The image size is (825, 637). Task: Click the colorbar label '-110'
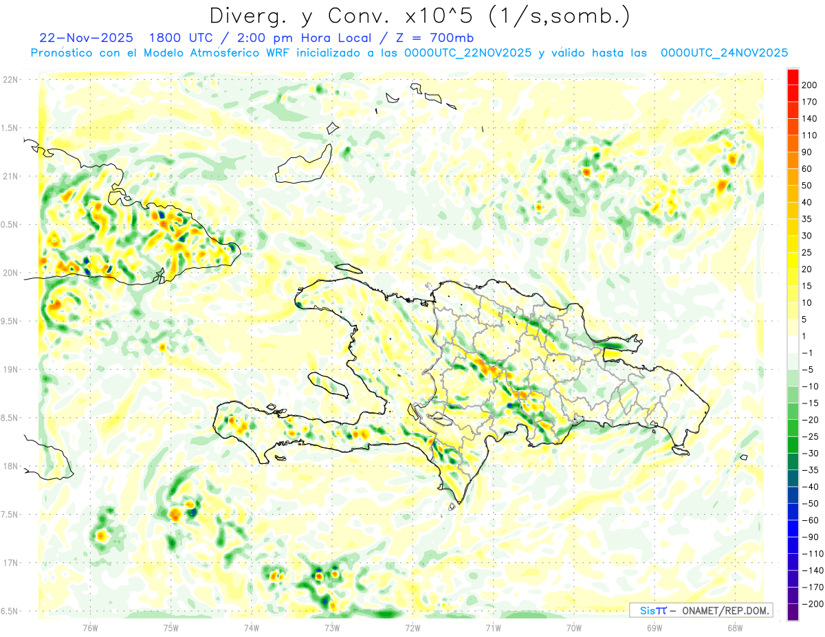click(813, 554)
